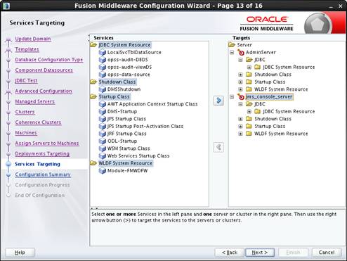Open Assign Servers to Machines step
347x261 pixels.
[47, 144]
